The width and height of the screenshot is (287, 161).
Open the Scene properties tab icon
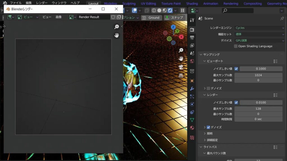tap(192, 53)
